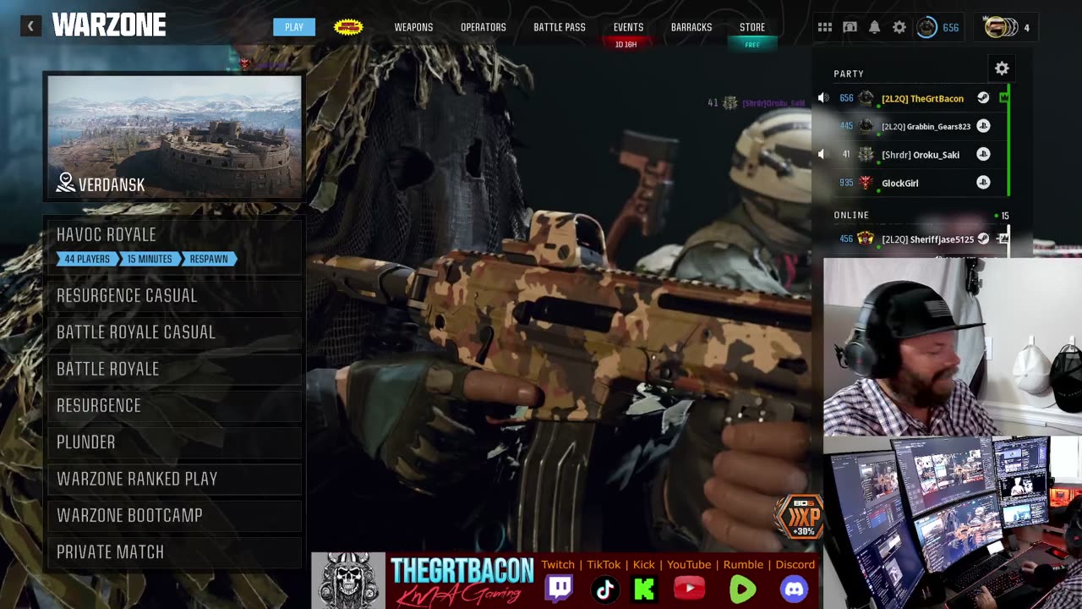This screenshot has width=1082, height=609.
Task: Open the party avatars showing 4 members
Action: coord(1008,27)
